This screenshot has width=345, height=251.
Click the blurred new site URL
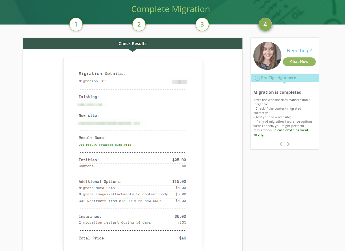(x=109, y=123)
